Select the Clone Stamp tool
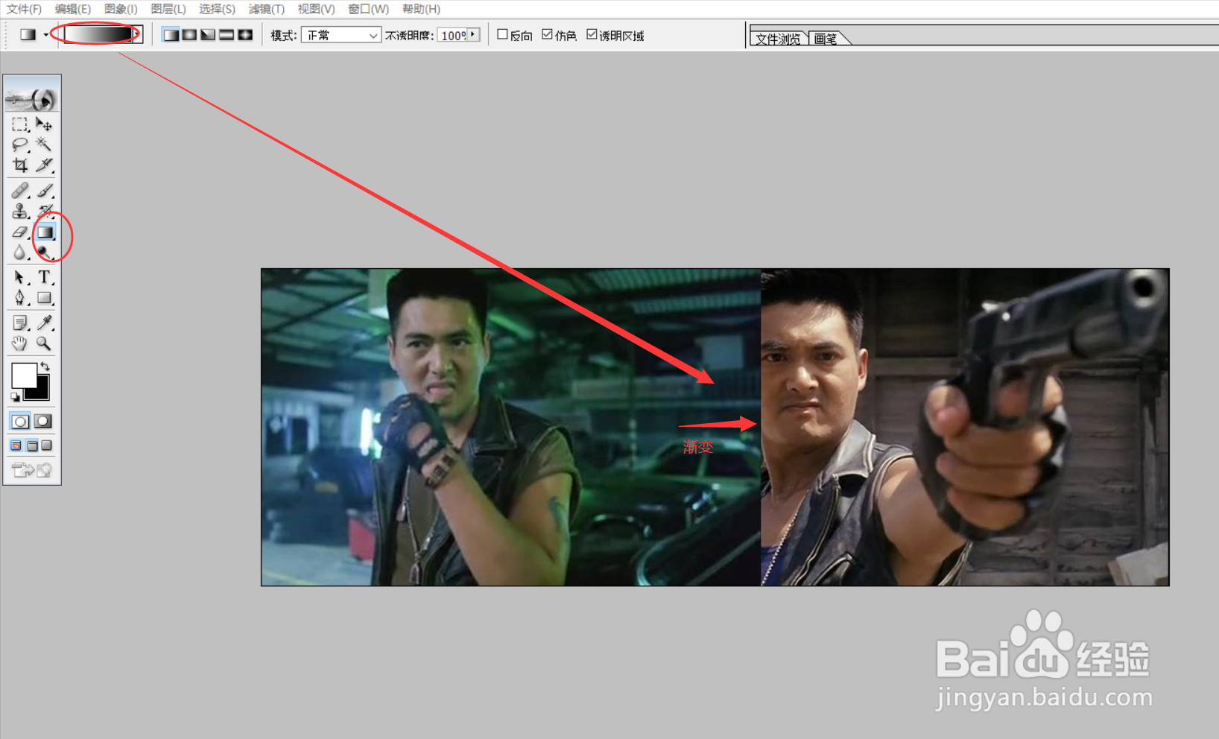 point(20,211)
